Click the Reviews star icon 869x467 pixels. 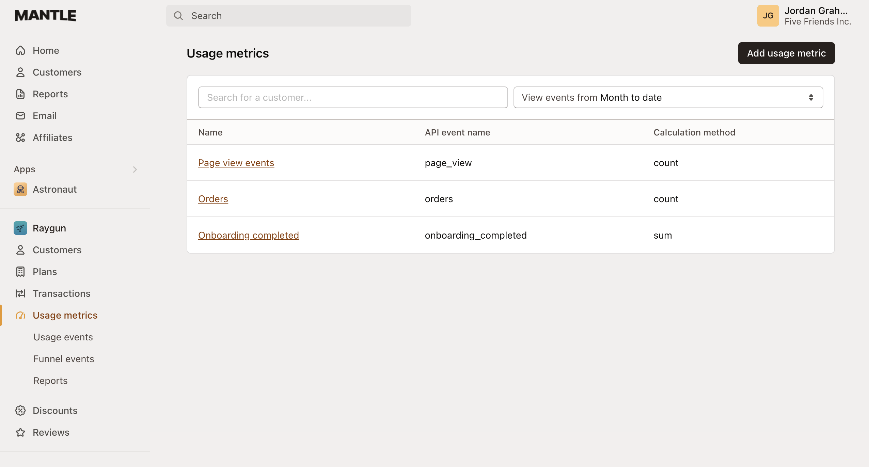pyautogui.click(x=20, y=432)
